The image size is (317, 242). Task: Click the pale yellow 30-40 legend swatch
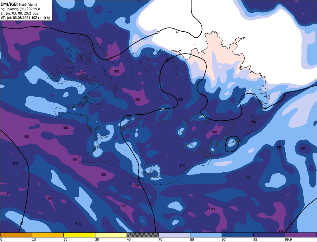coord(111,235)
